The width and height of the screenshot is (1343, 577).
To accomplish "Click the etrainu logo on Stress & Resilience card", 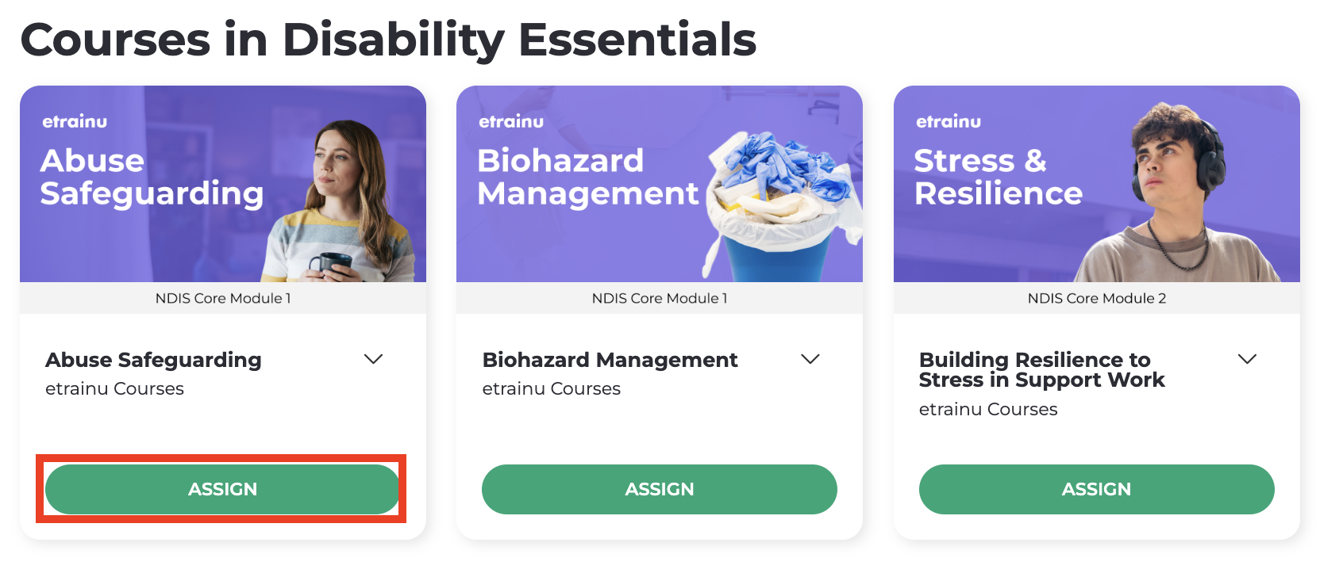I will pos(949,121).
